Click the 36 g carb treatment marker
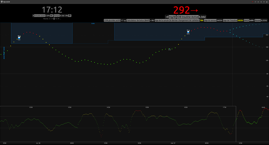The width and height of the screenshot is (269, 145). 19,38
